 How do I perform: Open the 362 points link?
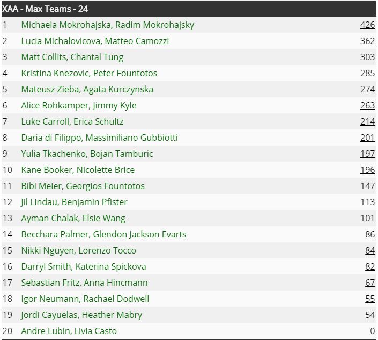coord(367,41)
